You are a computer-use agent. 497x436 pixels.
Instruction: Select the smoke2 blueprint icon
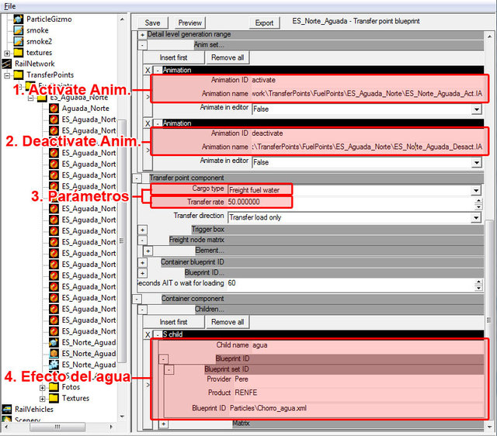click(17, 41)
